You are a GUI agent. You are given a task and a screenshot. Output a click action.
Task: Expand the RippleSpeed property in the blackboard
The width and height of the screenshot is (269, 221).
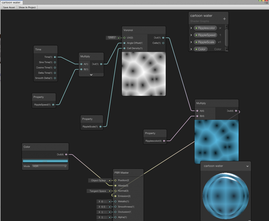click(191, 35)
